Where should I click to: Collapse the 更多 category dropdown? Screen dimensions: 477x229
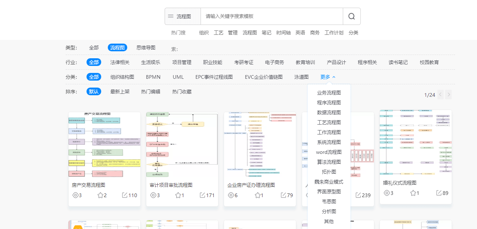pyautogui.click(x=328, y=77)
